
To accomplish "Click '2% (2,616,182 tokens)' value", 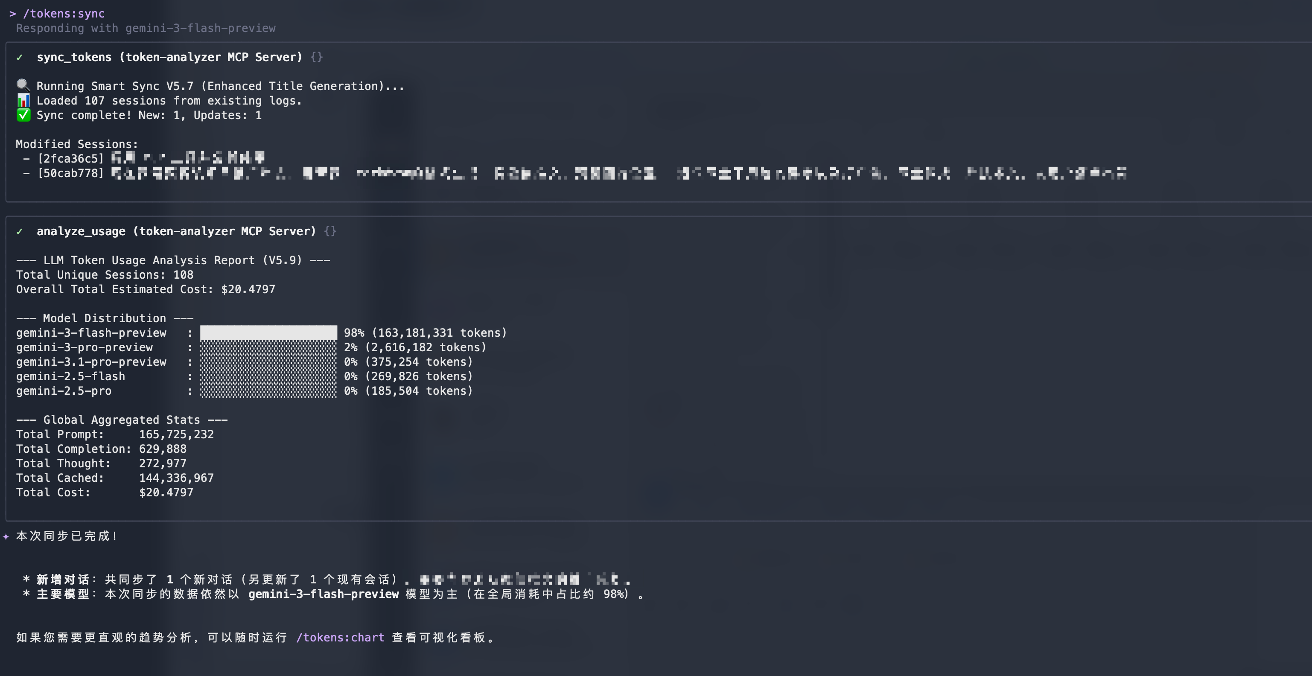I will click(415, 347).
